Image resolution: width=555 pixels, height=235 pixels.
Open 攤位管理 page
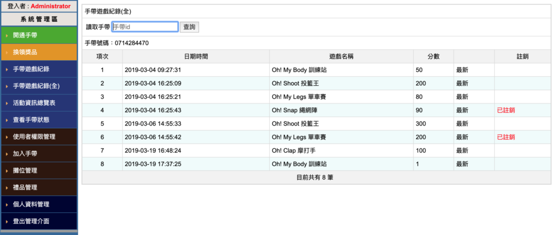[x=38, y=171]
